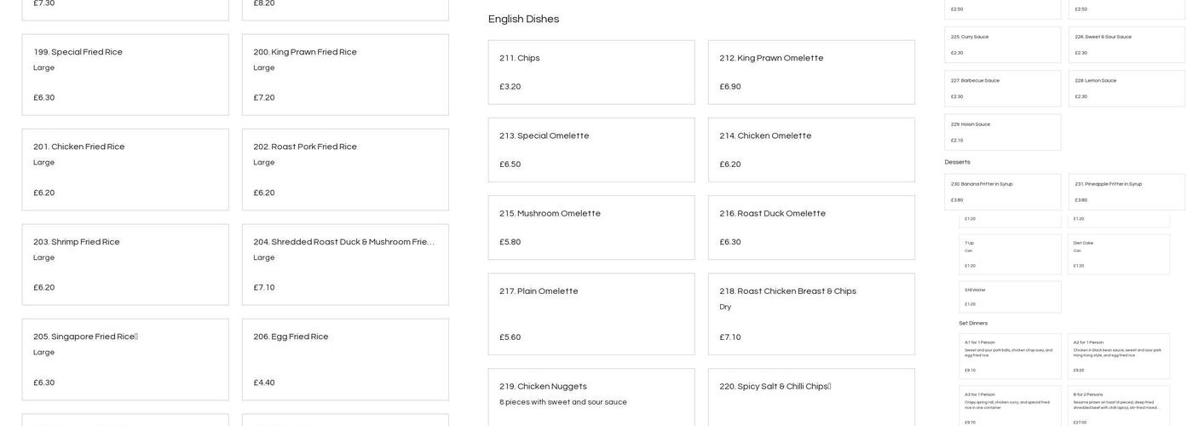1193x426 pixels.
Task: Choose 218. Roast Chicken Breast & Chips
Action: (811, 314)
